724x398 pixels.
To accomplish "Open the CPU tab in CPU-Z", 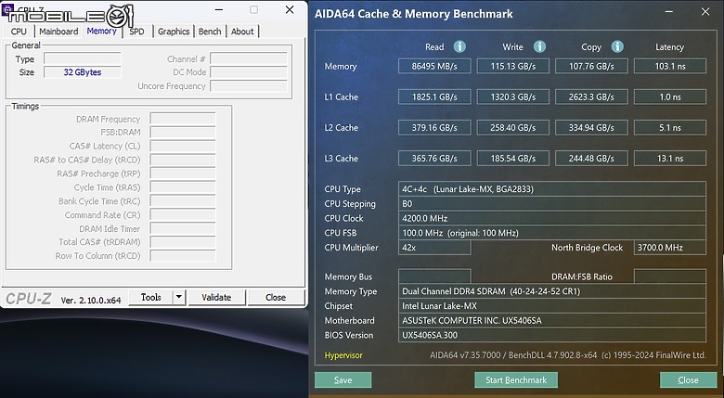I will tap(19, 32).
